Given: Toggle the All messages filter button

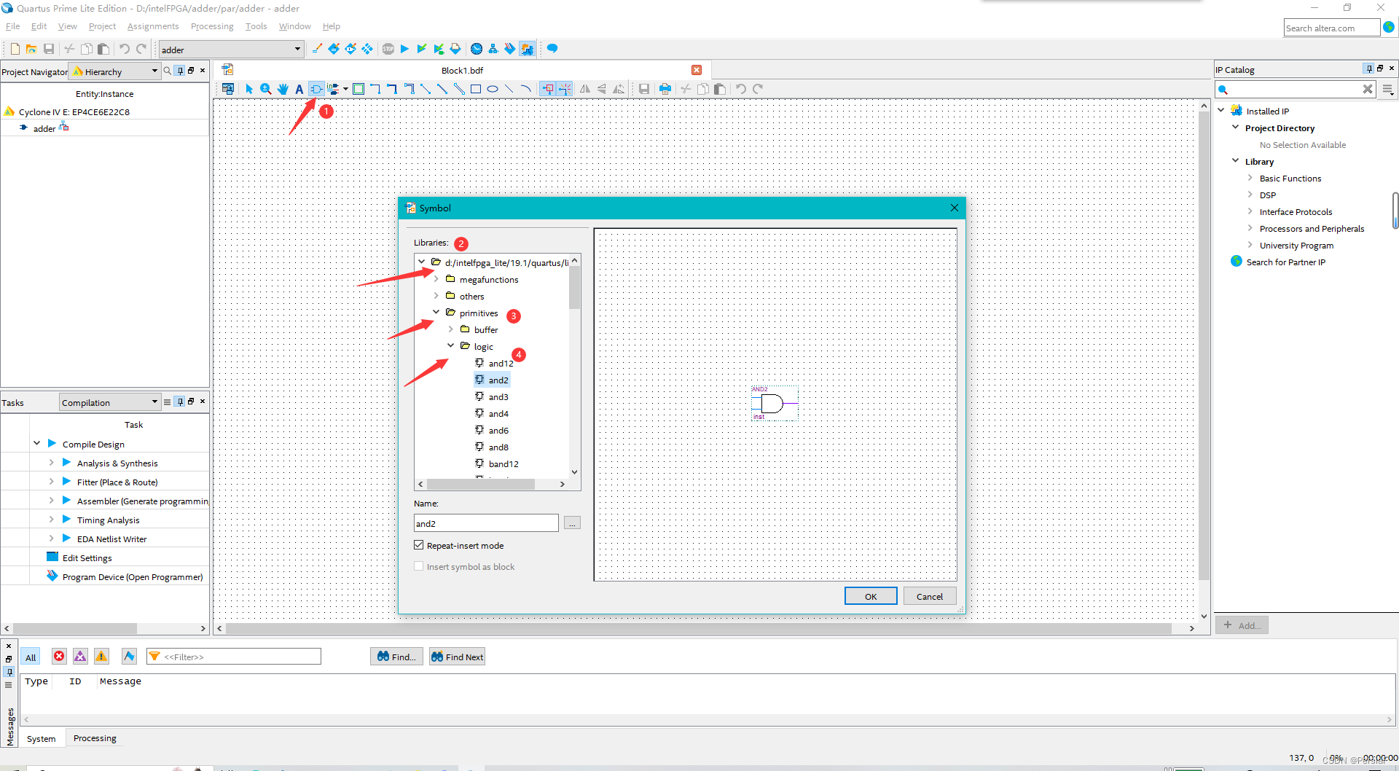Looking at the screenshot, I should [31, 657].
